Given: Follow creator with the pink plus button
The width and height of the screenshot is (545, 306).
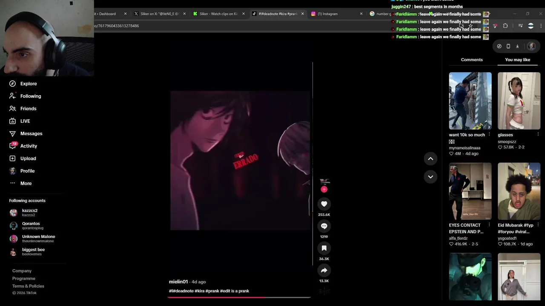Looking at the screenshot, I should [x=324, y=189].
